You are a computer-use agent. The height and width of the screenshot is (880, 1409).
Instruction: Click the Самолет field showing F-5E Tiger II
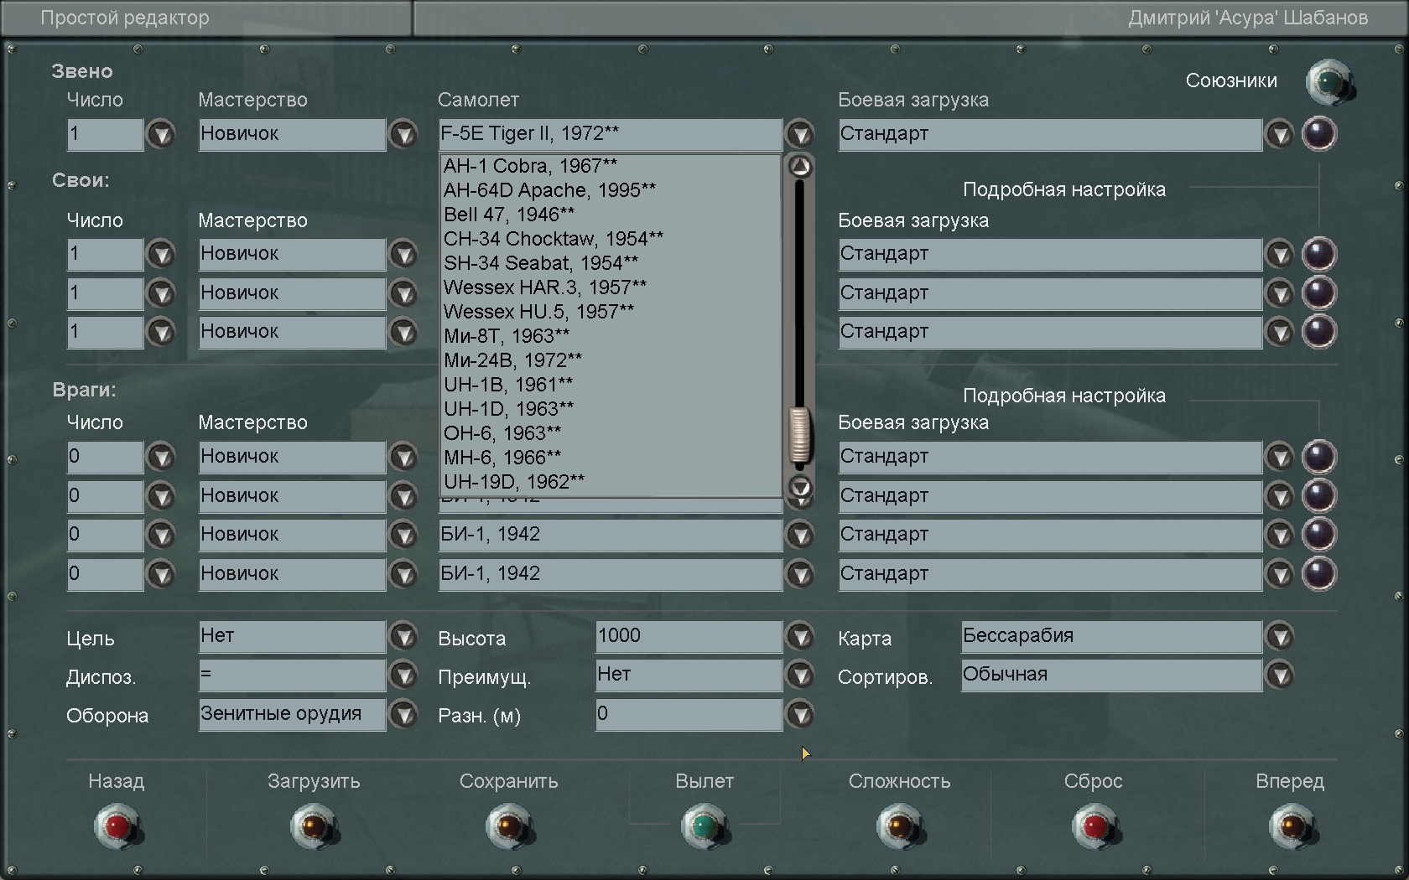pyautogui.click(x=610, y=134)
